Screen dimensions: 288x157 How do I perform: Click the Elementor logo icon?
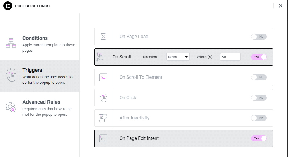(8, 6)
